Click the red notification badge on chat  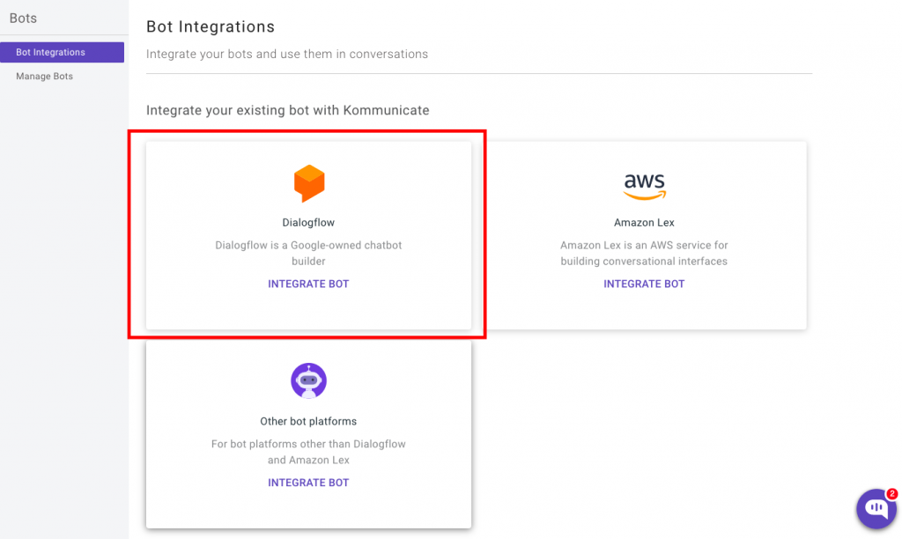point(891,493)
